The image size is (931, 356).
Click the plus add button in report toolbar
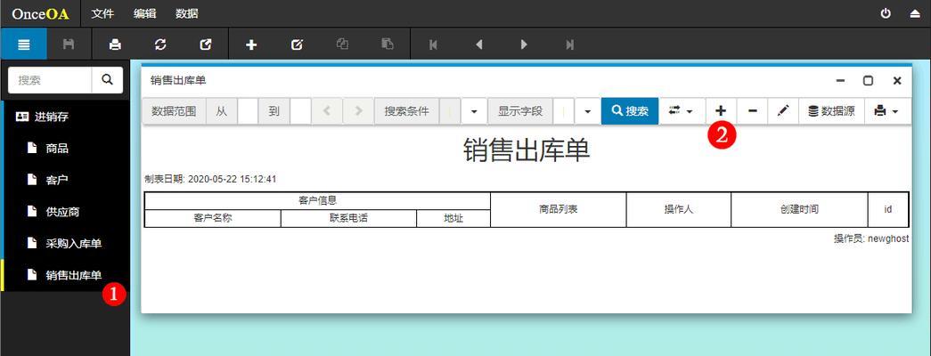click(721, 111)
